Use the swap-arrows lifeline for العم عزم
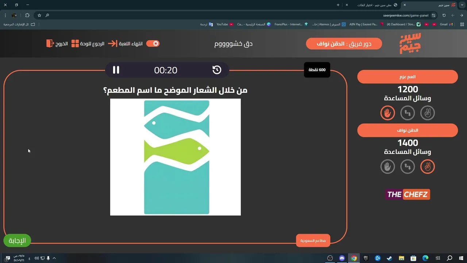Image resolution: width=467 pixels, height=263 pixels. pyautogui.click(x=408, y=113)
